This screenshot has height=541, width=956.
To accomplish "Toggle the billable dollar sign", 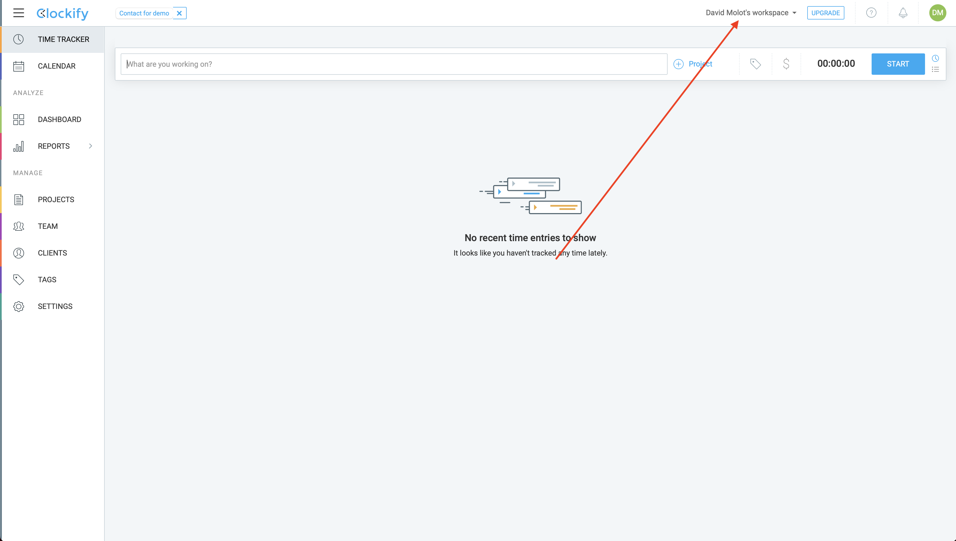I will coord(786,64).
